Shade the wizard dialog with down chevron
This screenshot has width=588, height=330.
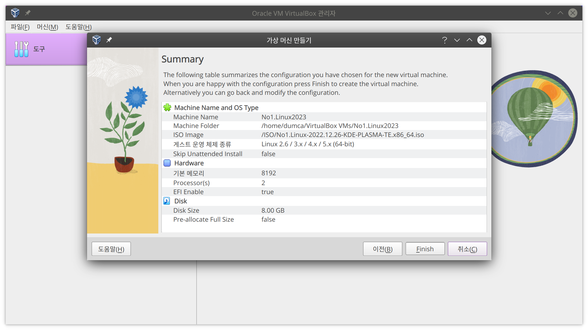[457, 40]
